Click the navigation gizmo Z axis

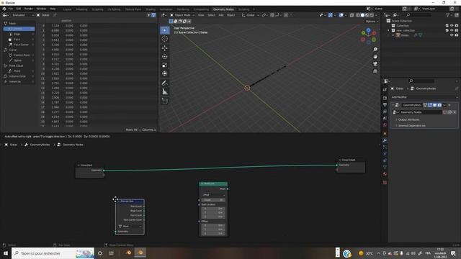[368, 30]
